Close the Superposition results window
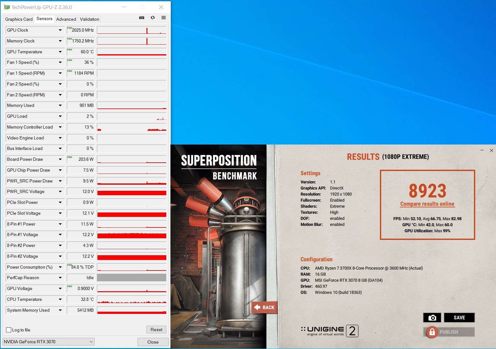The image size is (496, 349). 492,150
